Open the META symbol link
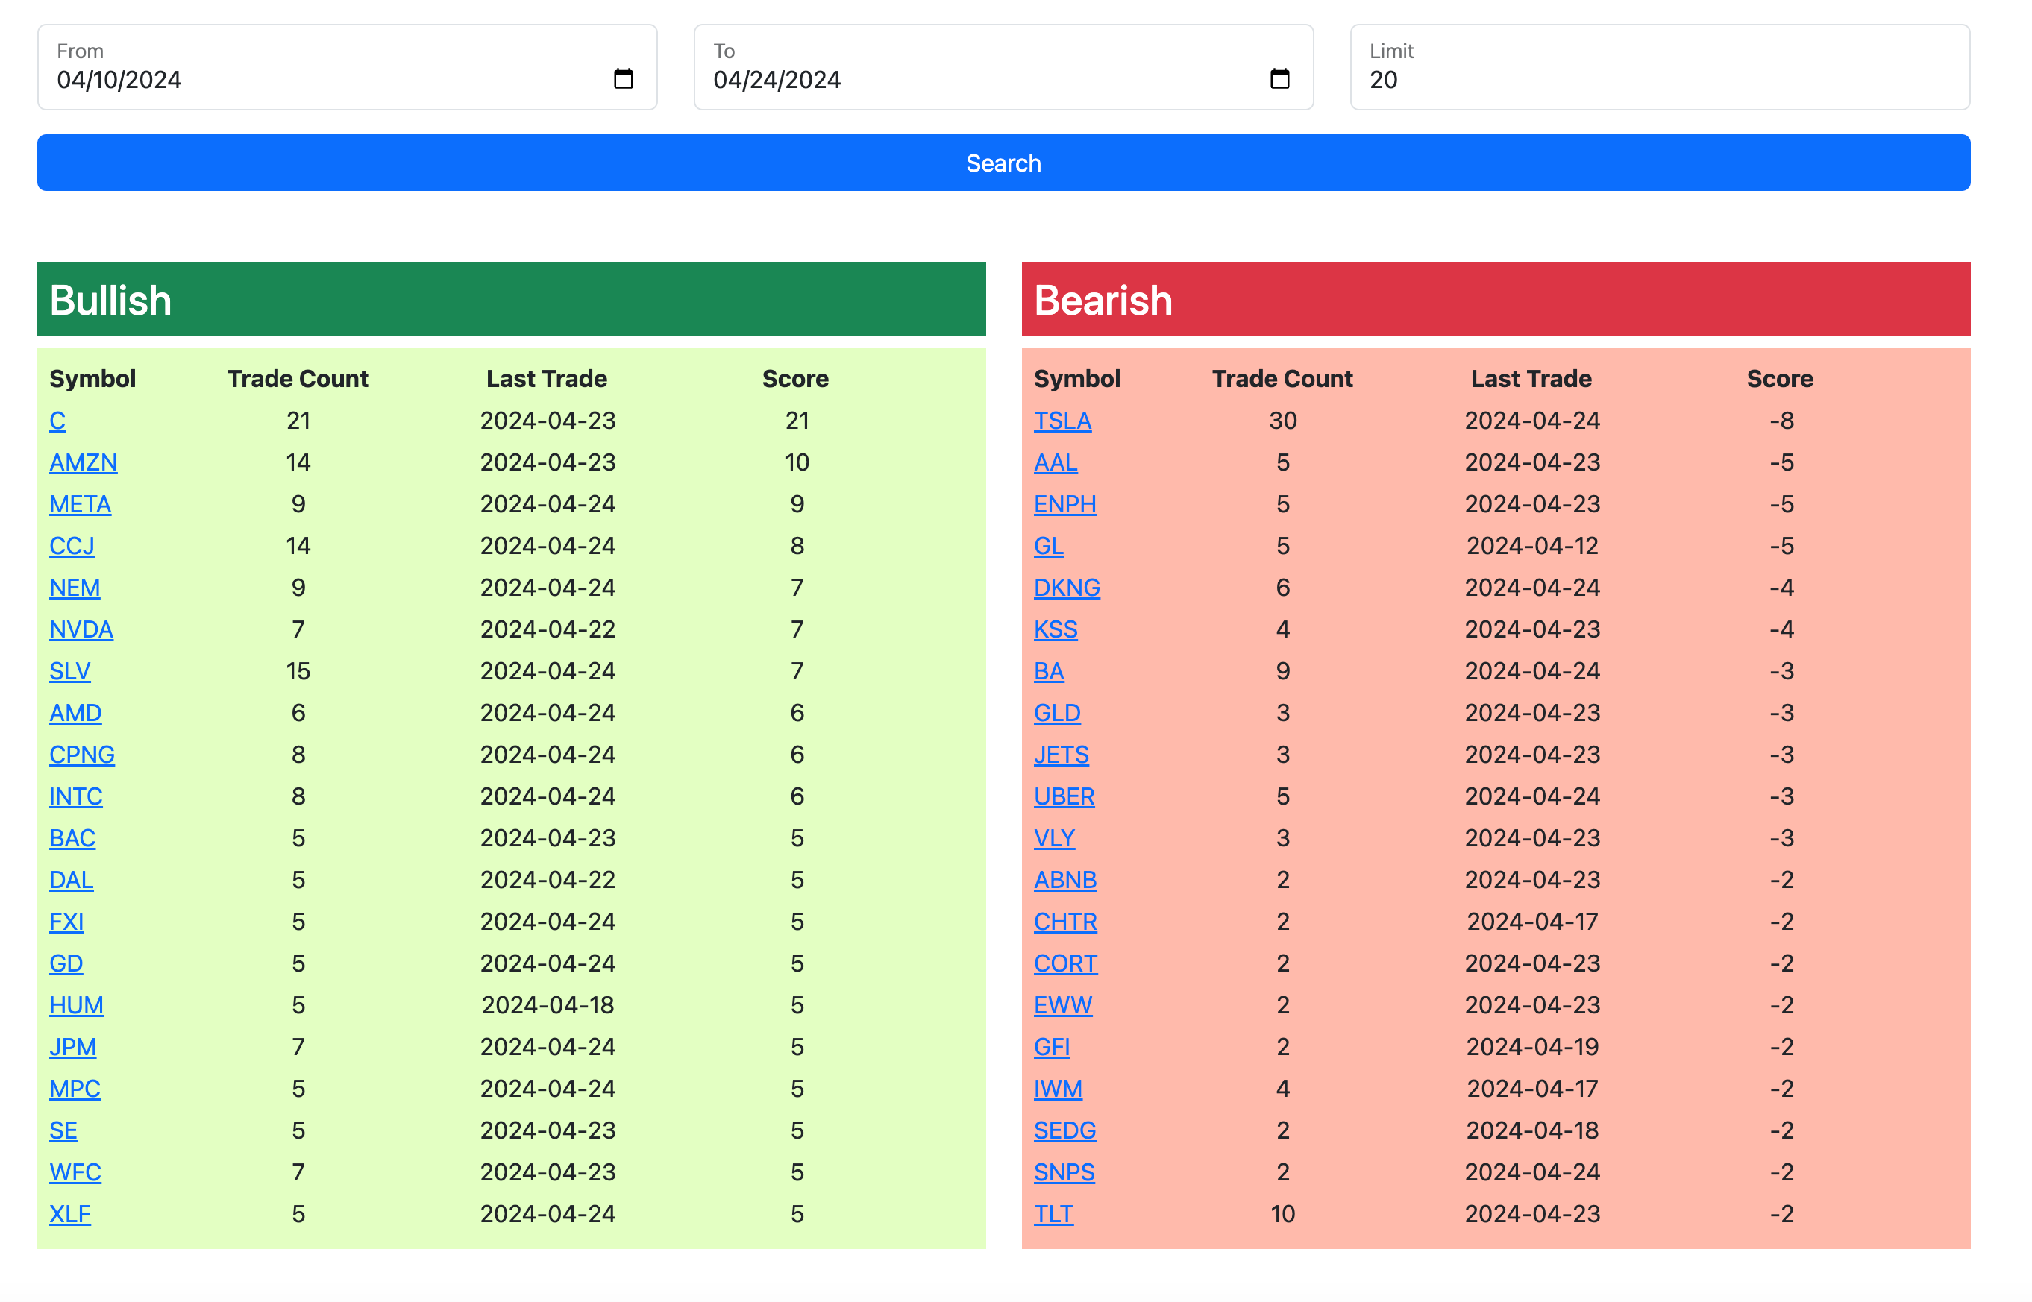Image resolution: width=2032 pixels, height=1302 pixels. click(81, 504)
